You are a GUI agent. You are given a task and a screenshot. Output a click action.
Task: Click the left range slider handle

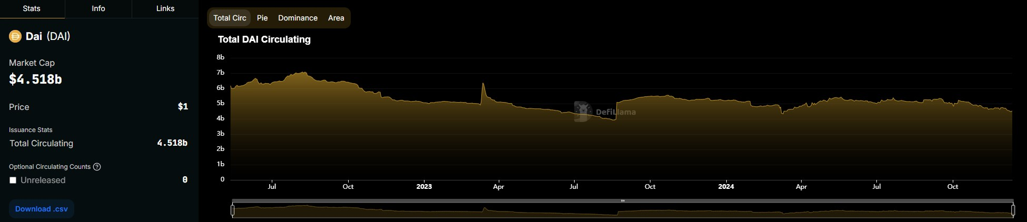(x=232, y=210)
